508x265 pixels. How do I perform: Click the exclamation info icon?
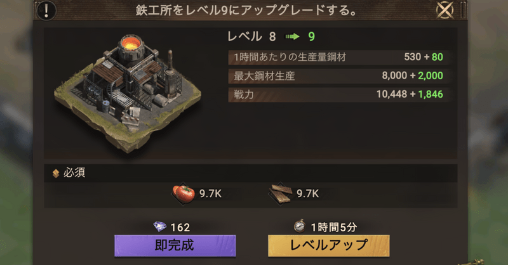click(46, 10)
